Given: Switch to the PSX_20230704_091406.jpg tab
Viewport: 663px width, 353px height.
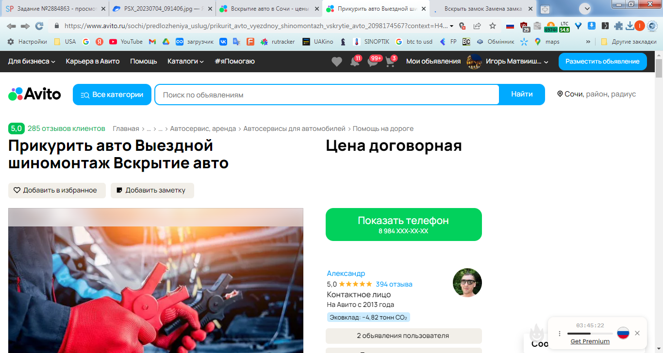Looking at the screenshot, I should pos(163,9).
